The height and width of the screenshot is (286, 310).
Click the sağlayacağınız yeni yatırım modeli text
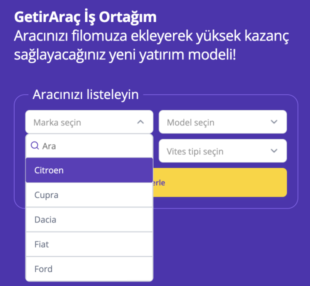(x=125, y=54)
